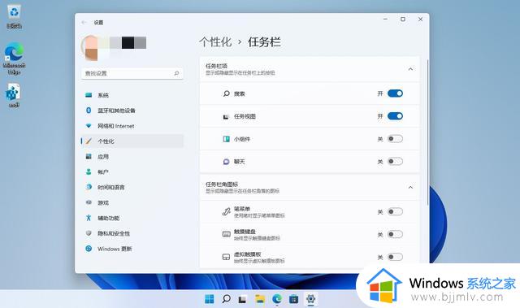Open 游戏 settings
This screenshot has width=520, height=308.
tap(132, 202)
